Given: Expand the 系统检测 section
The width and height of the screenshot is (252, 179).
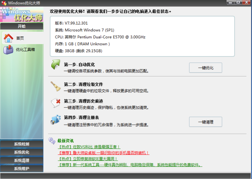Looking at the screenshot, I should pyautogui.click(x=22, y=144).
